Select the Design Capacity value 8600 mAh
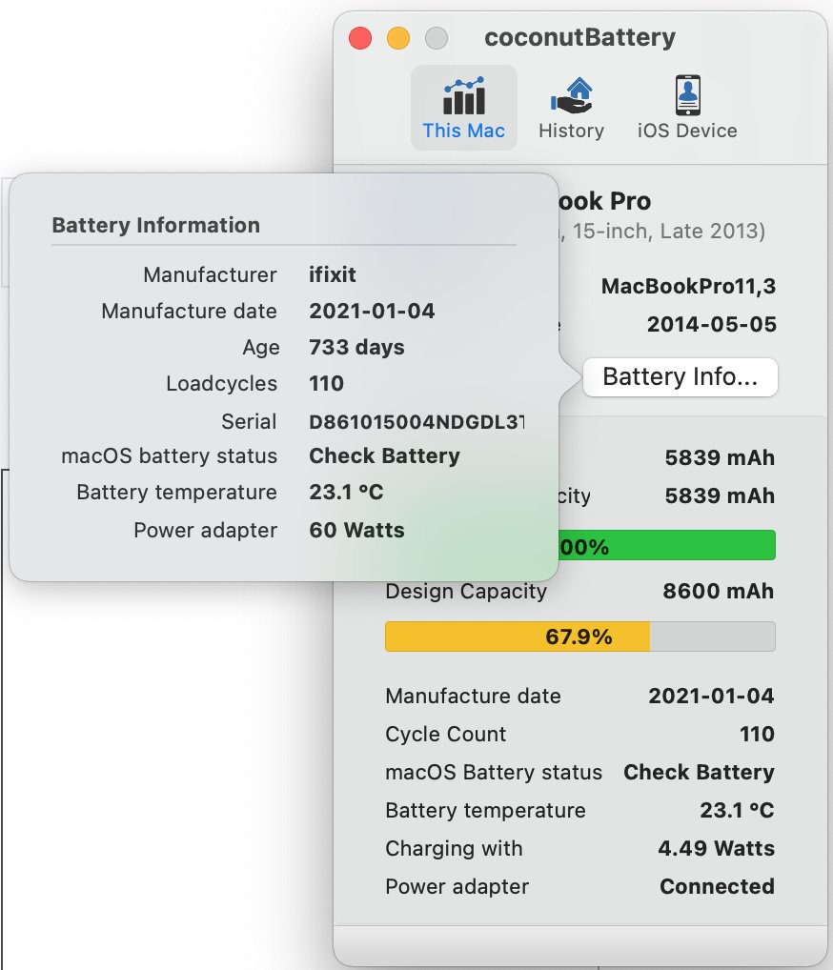 pos(719,591)
